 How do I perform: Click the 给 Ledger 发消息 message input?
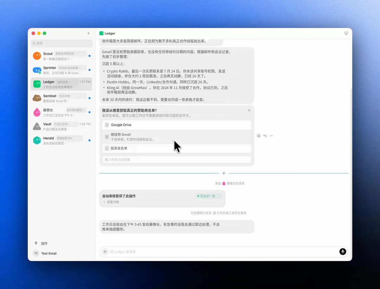tap(224, 252)
